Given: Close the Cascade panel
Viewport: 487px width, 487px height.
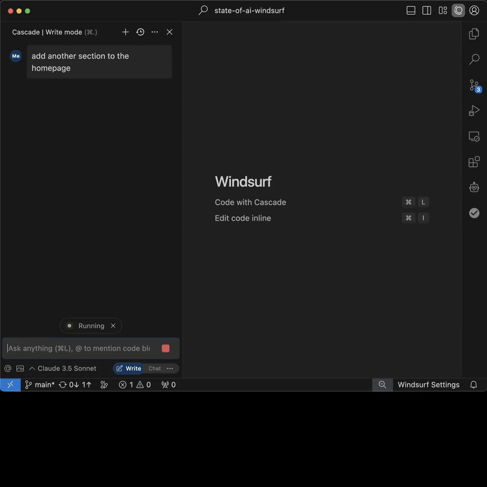Looking at the screenshot, I should [169, 32].
